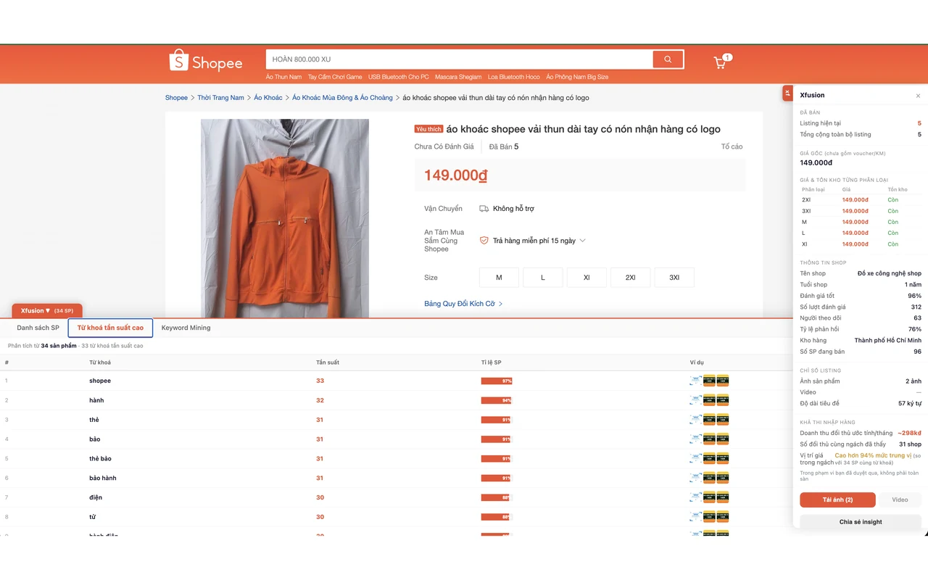
Task: Collapse the Xfusion (34 SP) bottom panel
Action: click(x=47, y=310)
